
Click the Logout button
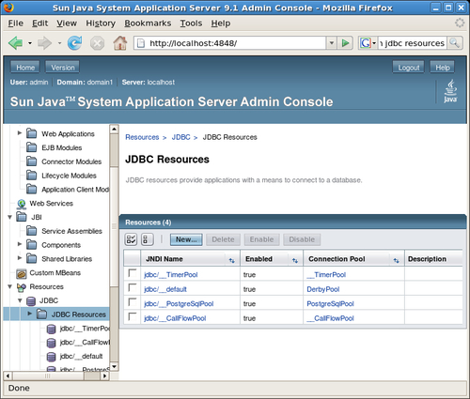(409, 68)
